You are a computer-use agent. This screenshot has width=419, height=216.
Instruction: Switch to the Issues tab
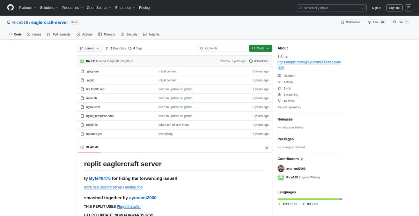point(34,34)
